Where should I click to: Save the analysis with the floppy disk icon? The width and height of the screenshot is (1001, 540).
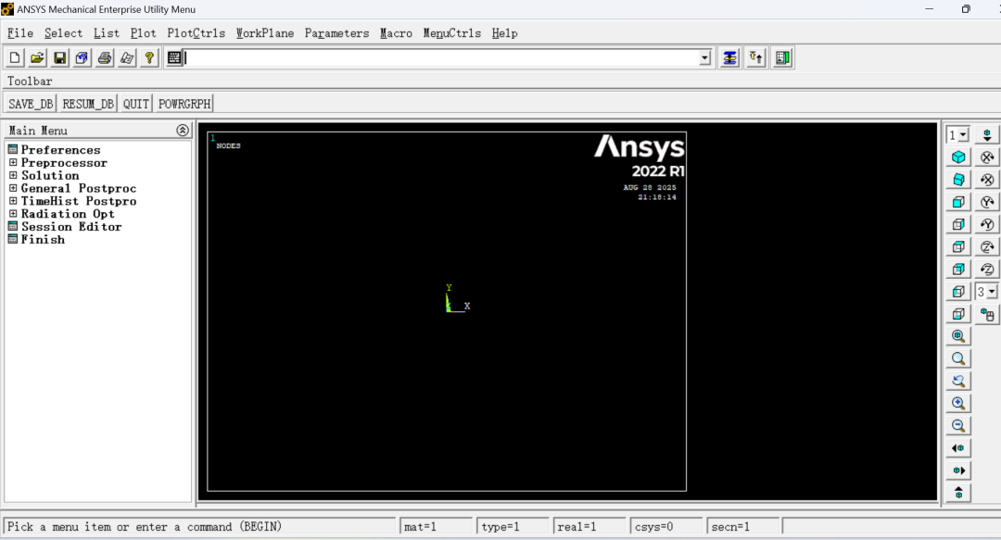[59, 58]
